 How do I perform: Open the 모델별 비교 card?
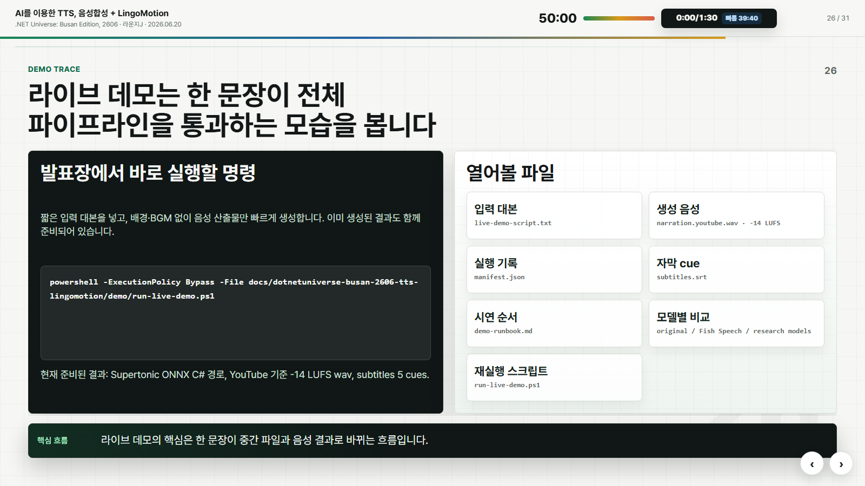click(736, 323)
